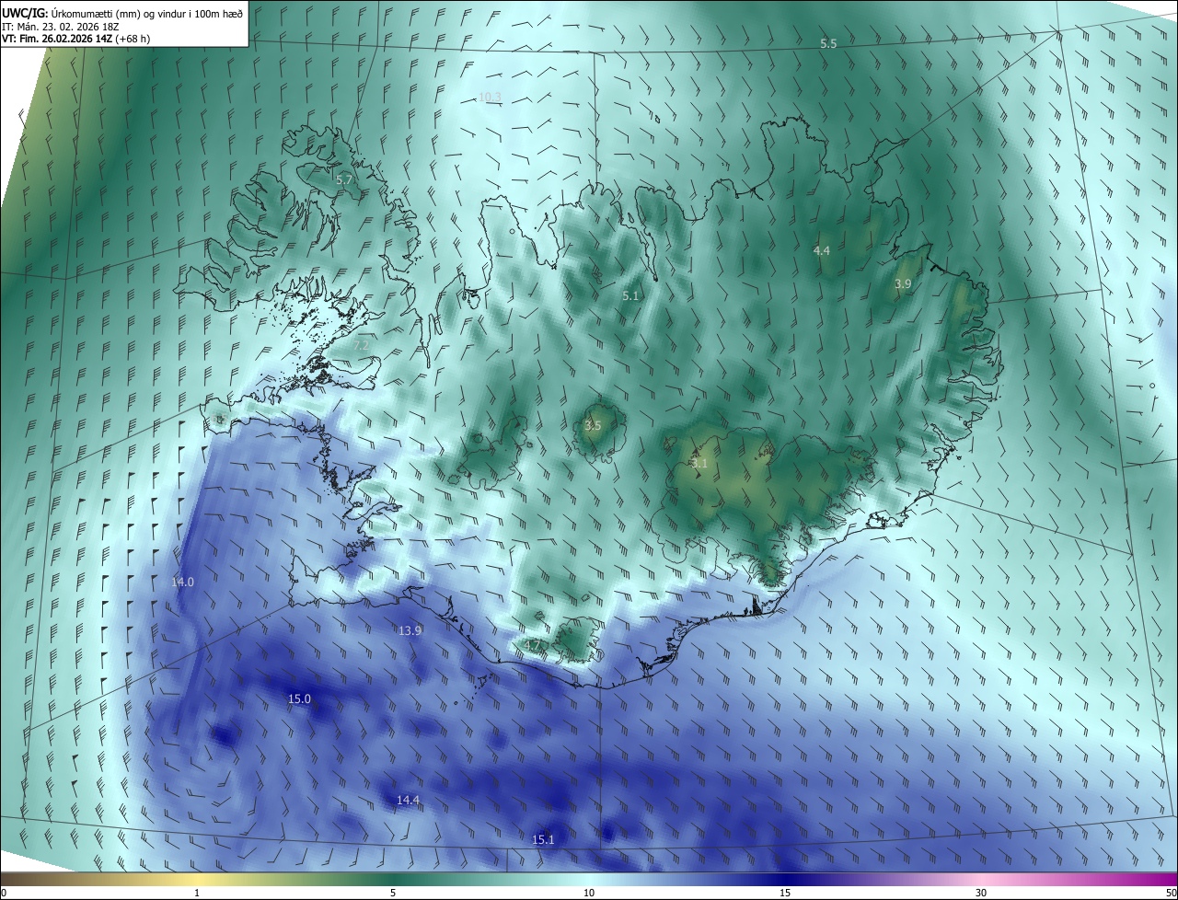The height and width of the screenshot is (900, 1178).
Task: Select the 15.0 value label
Action: point(299,699)
